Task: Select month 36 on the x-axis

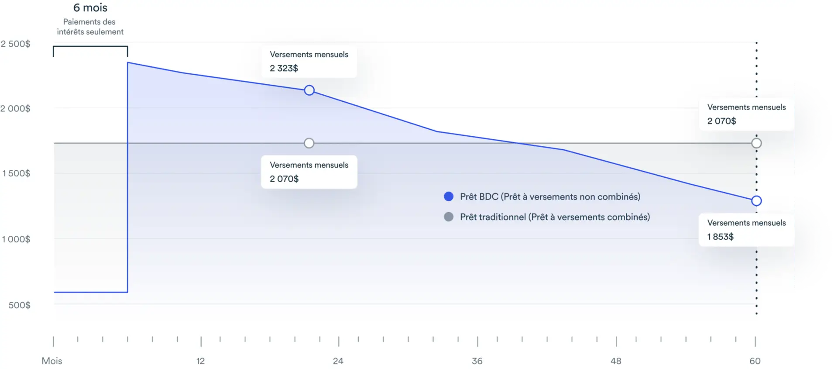Action: tap(477, 361)
